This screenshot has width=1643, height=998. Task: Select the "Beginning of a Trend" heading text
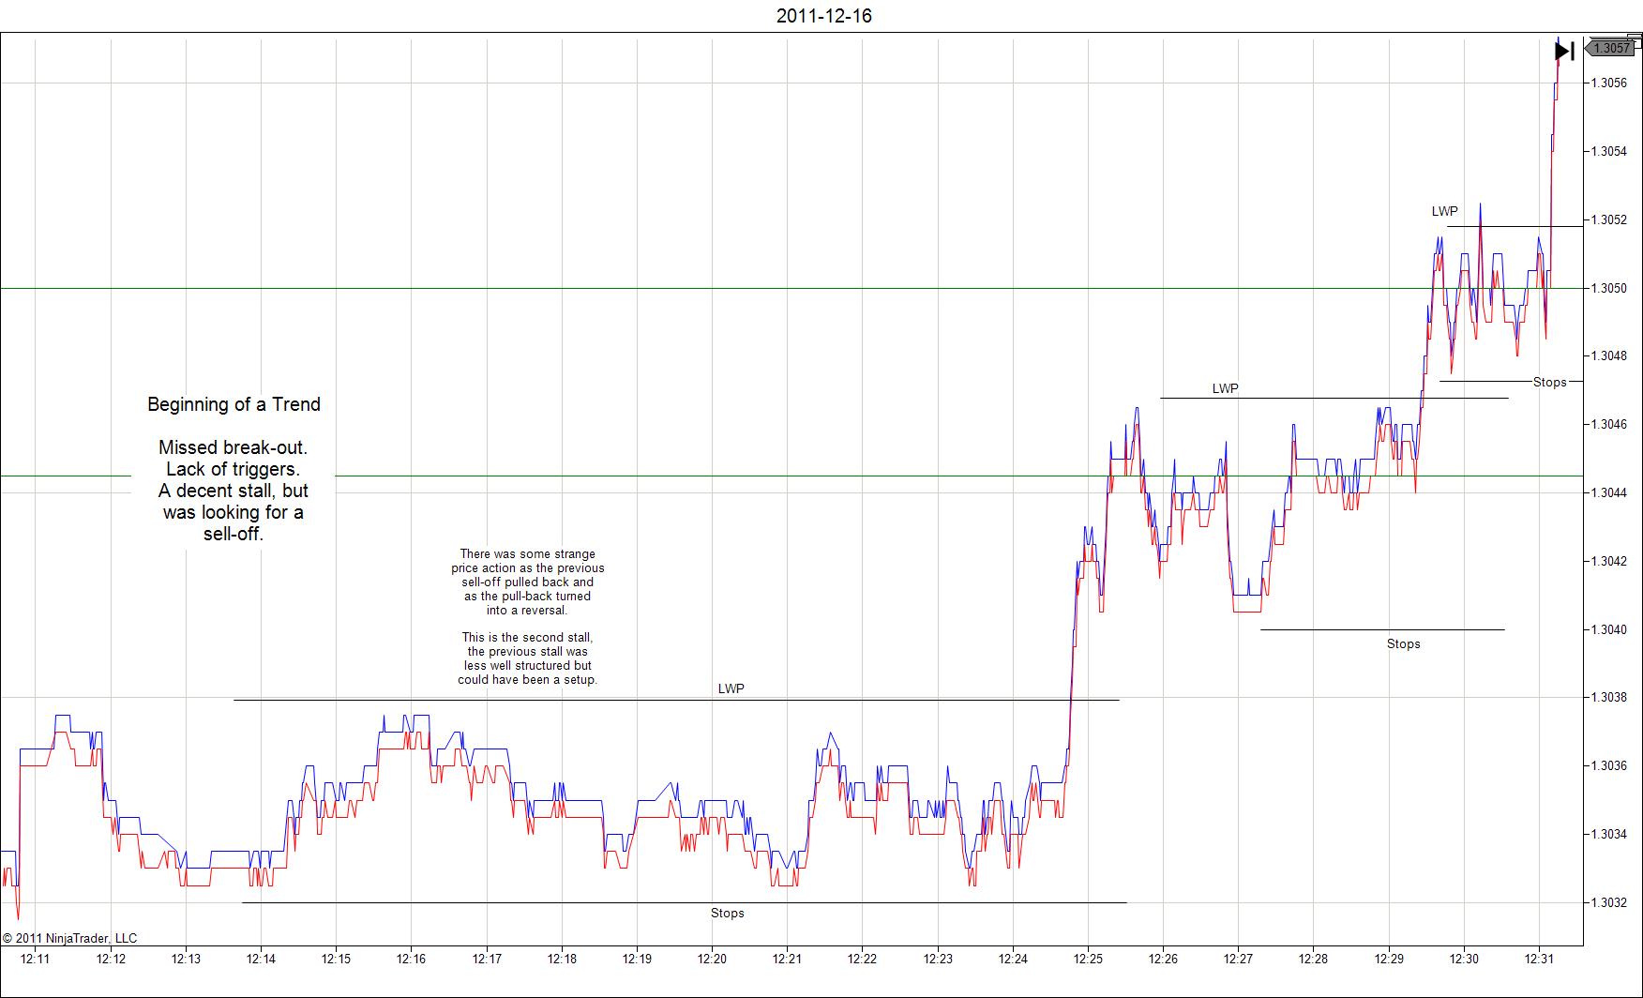[234, 404]
